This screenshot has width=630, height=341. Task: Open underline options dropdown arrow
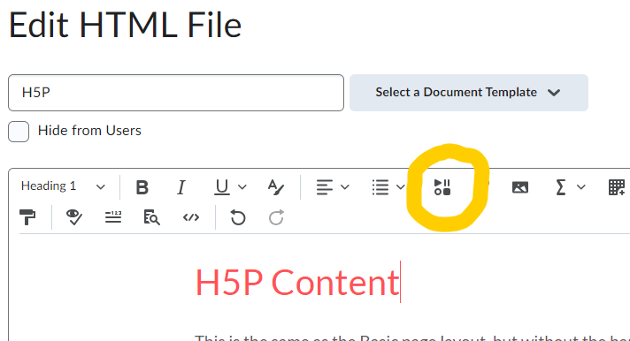[242, 187]
